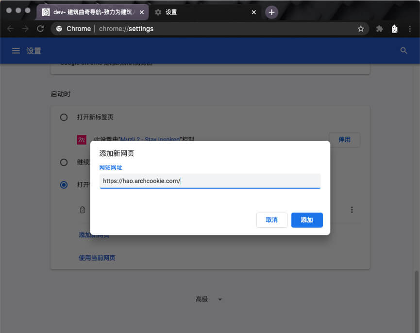Image resolution: width=420 pixels, height=333 pixels.
Task: Expand the 高级 section arrow
Action: [x=220, y=300]
